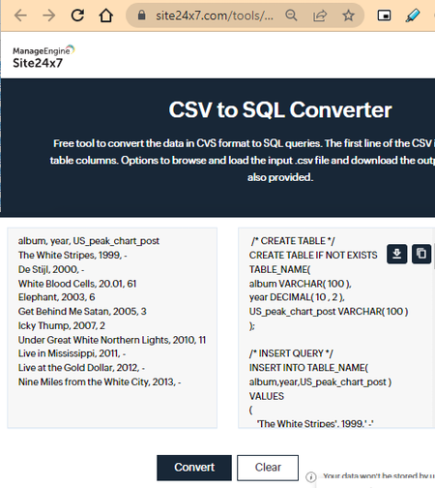Copy the SQL output to clipboard
The height and width of the screenshot is (488, 435).
[421, 254]
